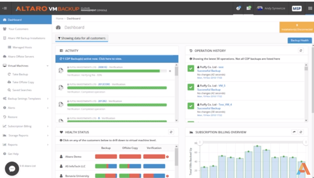This screenshot has height=178, width=314.
Task: Open the CDP Backup active now banner
Action: point(117,59)
